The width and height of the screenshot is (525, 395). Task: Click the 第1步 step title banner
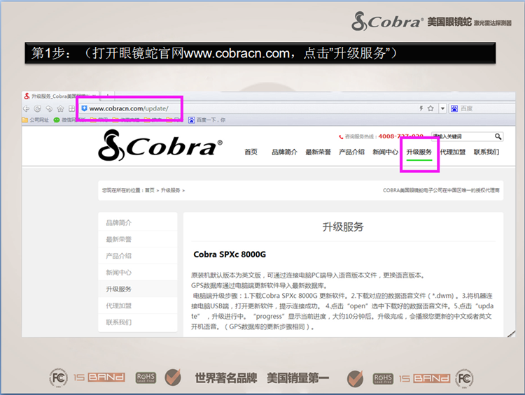click(260, 53)
